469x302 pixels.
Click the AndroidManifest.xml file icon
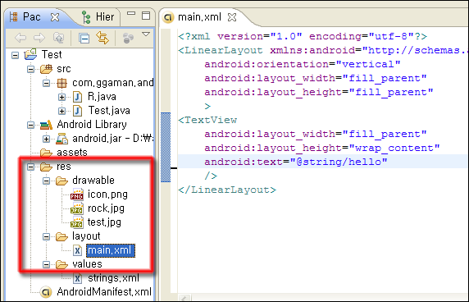pyautogui.click(x=46, y=292)
